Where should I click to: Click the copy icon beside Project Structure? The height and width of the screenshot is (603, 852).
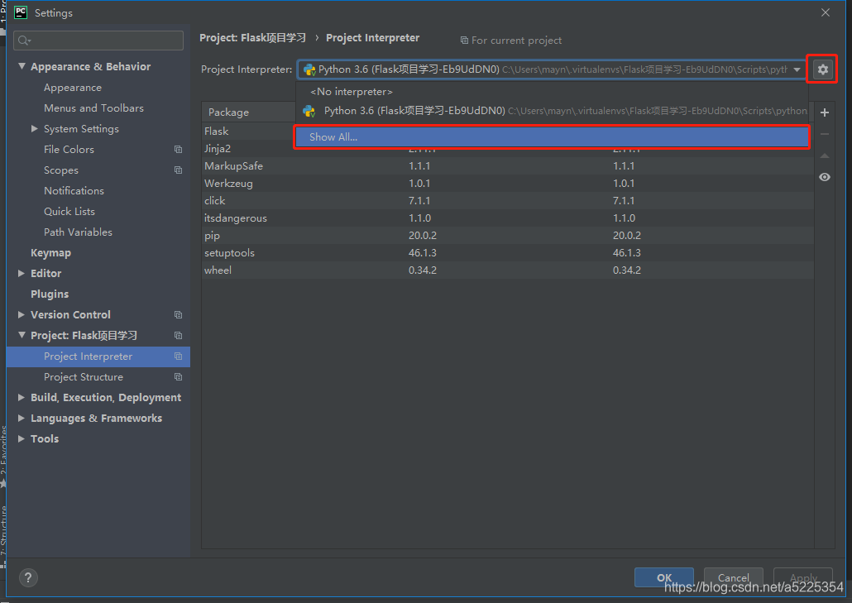tap(178, 377)
